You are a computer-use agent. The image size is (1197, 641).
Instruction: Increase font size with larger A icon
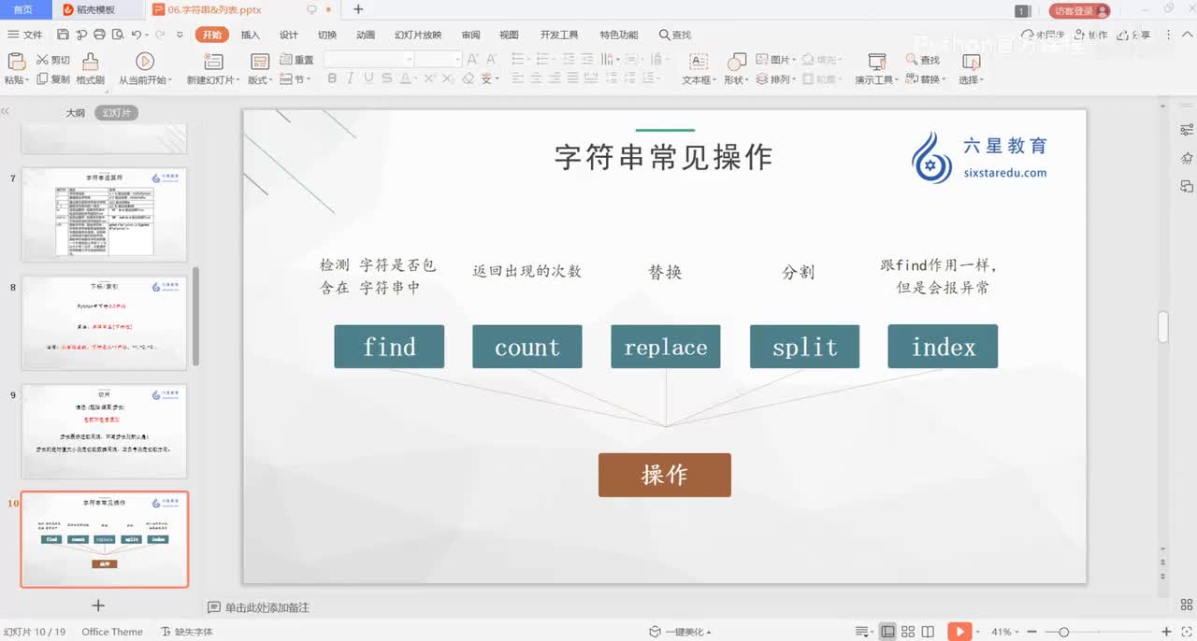(x=472, y=59)
